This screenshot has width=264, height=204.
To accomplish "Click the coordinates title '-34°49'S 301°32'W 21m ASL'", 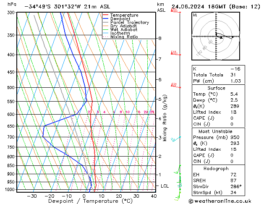I will click(67, 7).
